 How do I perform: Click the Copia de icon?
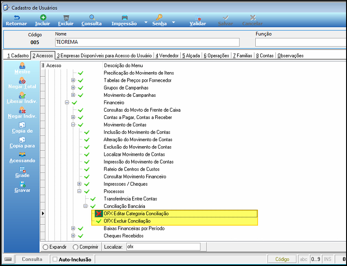[x=22, y=125]
